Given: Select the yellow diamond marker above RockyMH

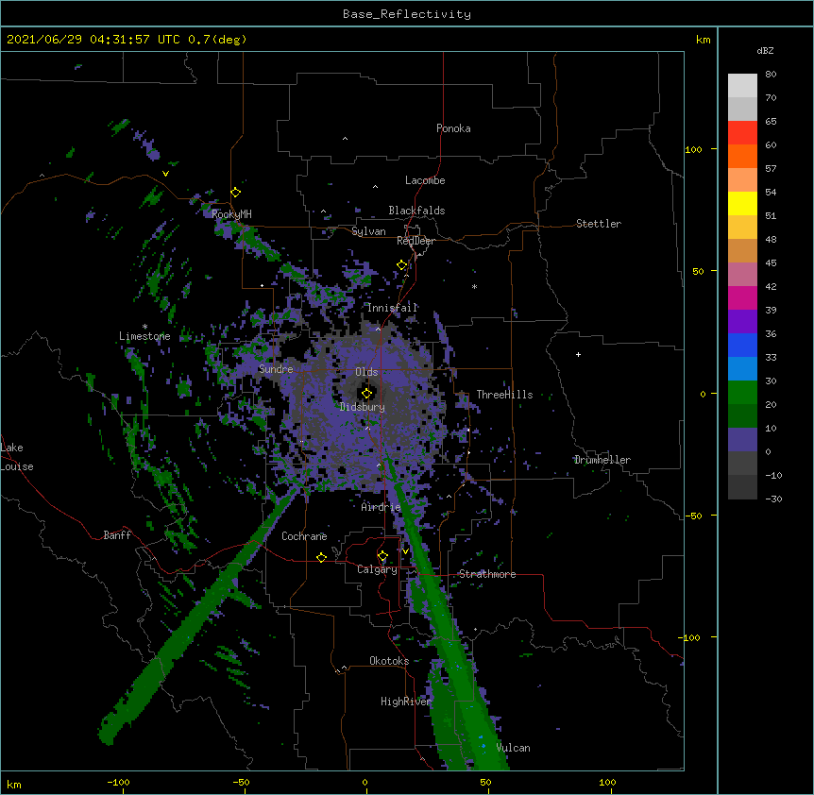Looking at the screenshot, I should [235, 193].
